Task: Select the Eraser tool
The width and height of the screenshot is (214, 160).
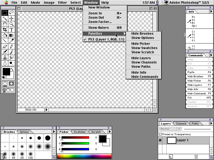Action: 5,46
